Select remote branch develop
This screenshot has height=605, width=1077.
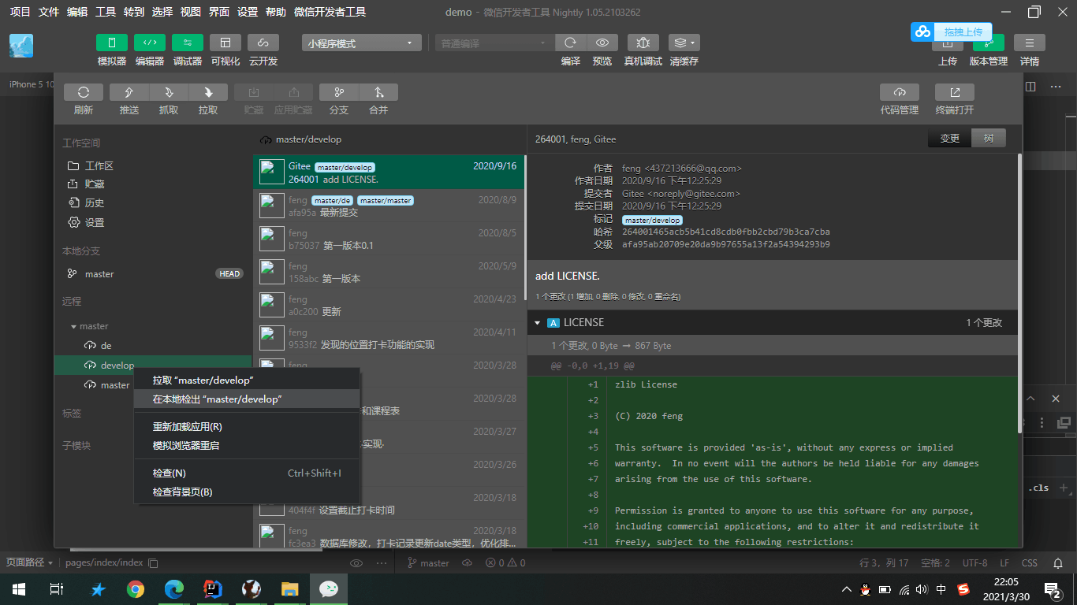[x=153, y=365]
